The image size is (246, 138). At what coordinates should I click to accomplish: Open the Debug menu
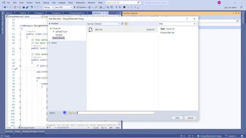pos(46,3)
